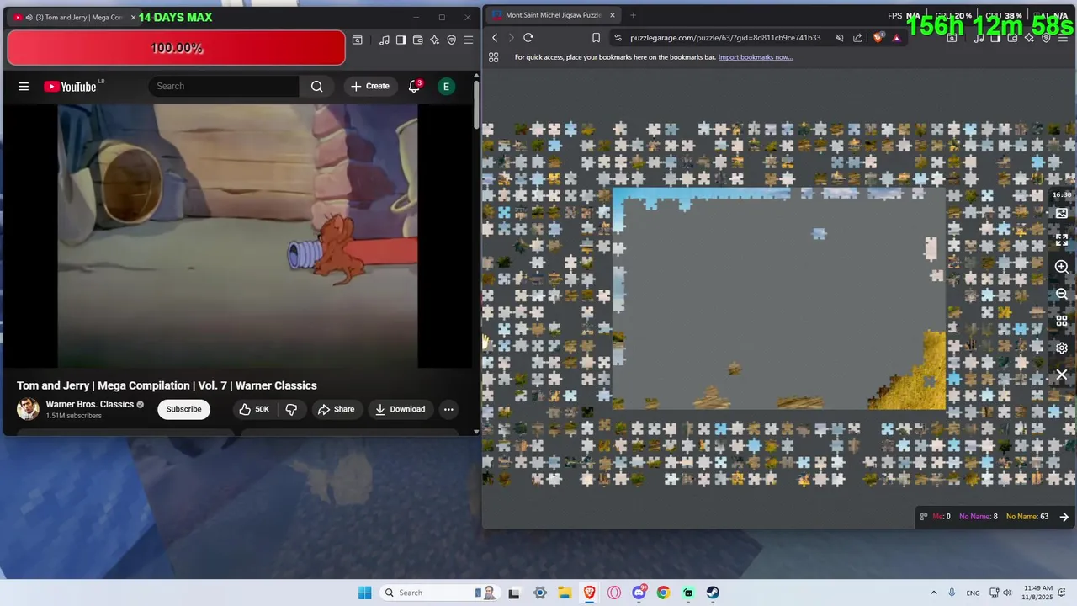Viewport: 1077px width, 606px height.
Task: Open browser menu in YouTube window
Action: pos(469,40)
